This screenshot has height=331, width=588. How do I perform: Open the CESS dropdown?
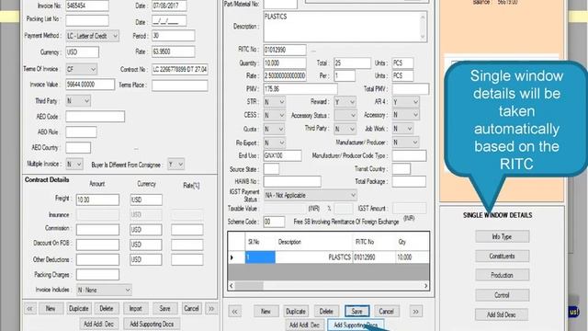275,115
